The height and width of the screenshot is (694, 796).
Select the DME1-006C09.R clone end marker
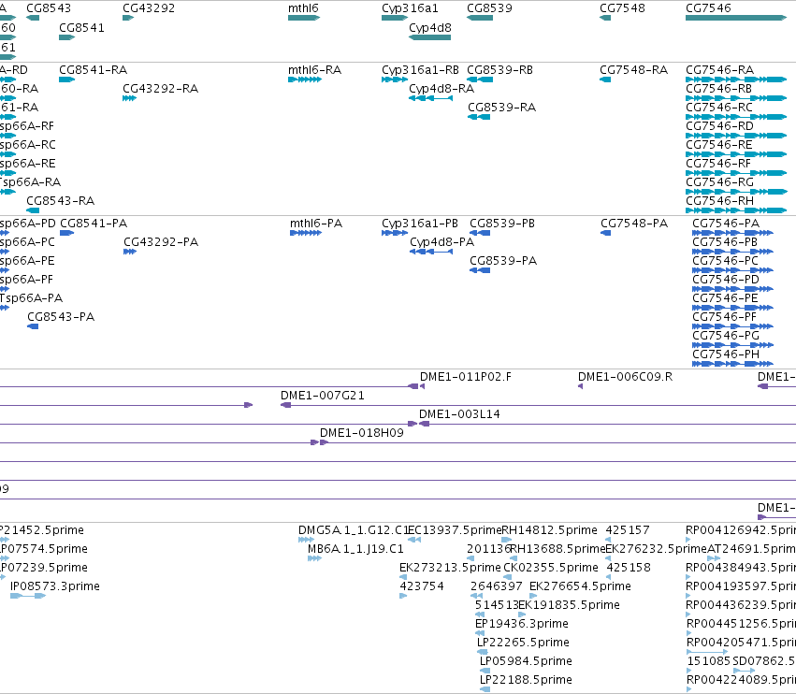[580, 386]
